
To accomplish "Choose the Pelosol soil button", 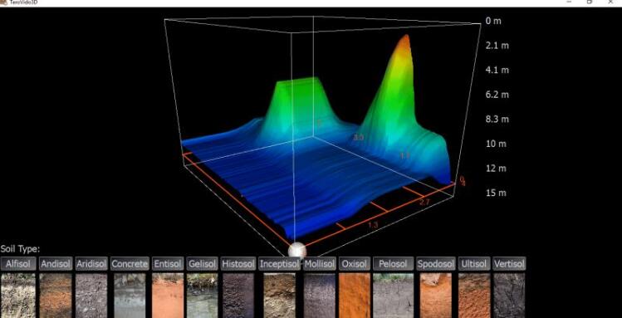I will [x=393, y=264].
